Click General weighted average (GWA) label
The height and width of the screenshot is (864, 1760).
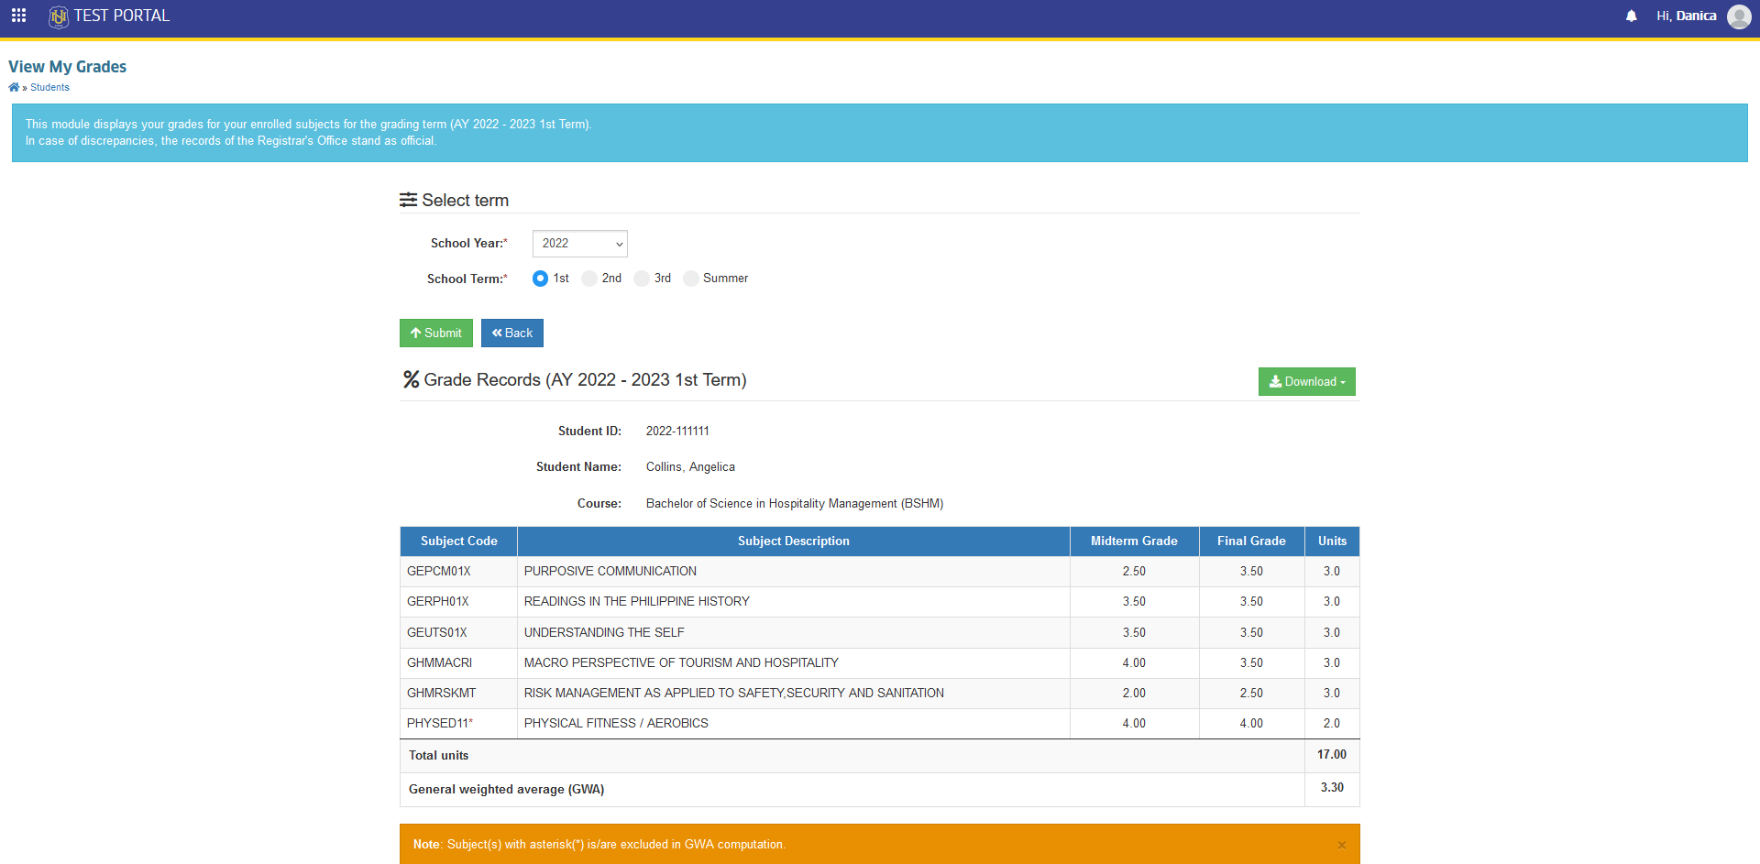click(506, 790)
